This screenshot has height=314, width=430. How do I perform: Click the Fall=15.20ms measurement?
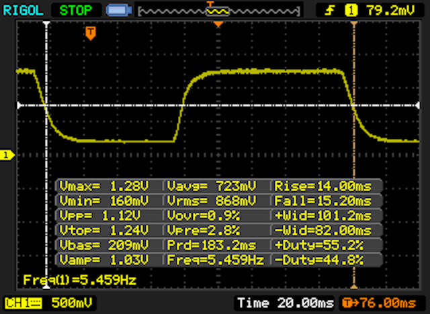pyautogui.click(x=323, y=201)
